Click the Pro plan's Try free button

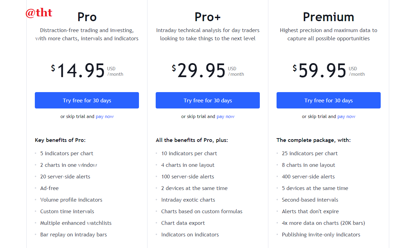click(x=87, y=100)
